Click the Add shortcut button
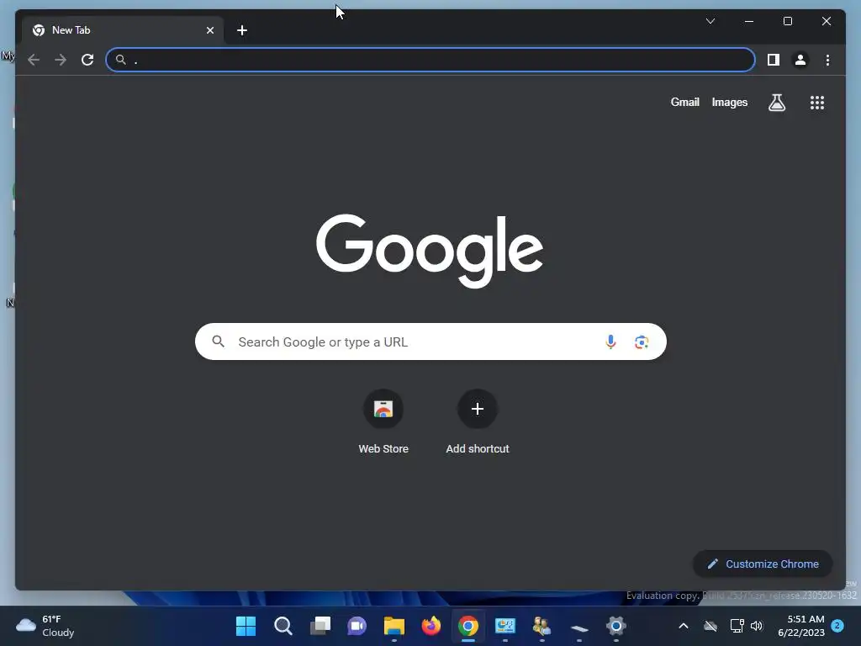This screenshot has height=646, width=861. coord(478,422)
